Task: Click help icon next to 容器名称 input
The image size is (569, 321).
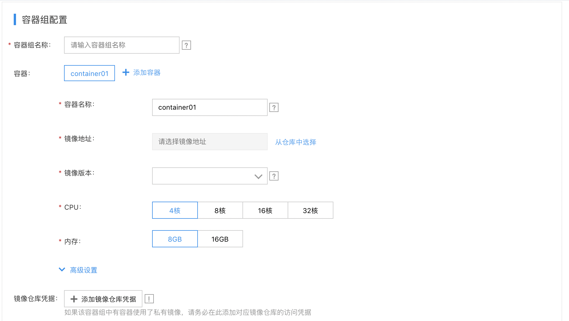Action: (x=274, y=107)
